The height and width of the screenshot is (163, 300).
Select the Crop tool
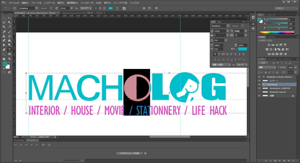(4, 27)
